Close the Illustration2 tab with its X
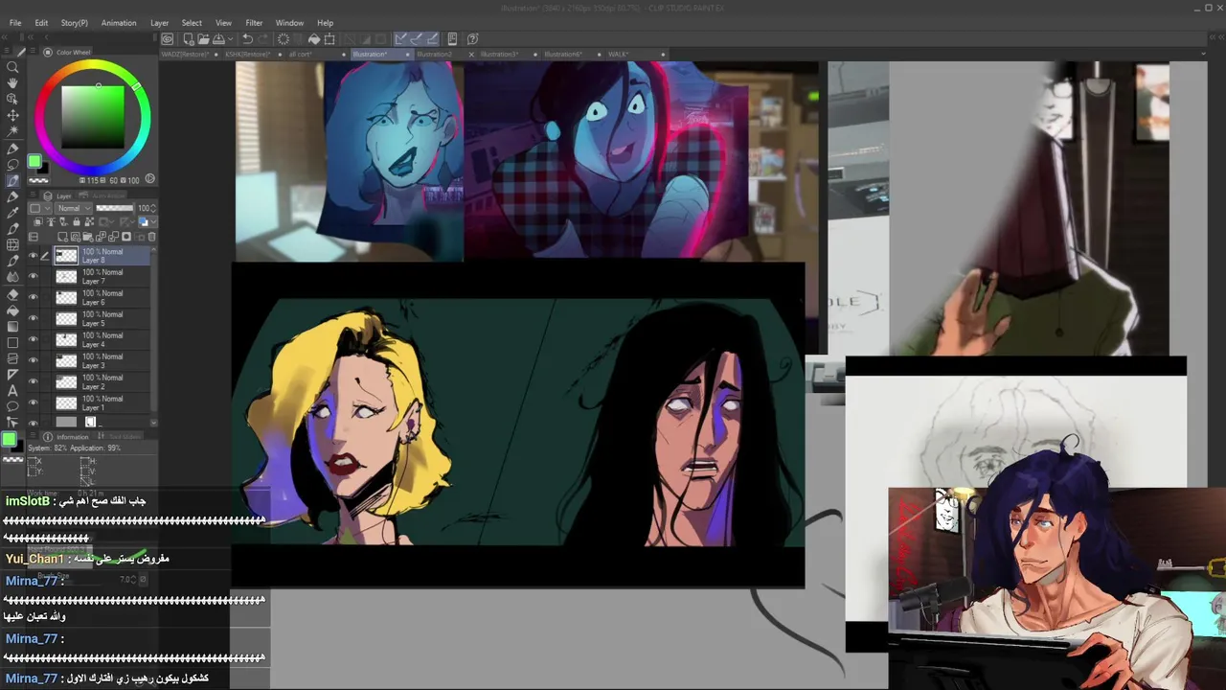 471,55
